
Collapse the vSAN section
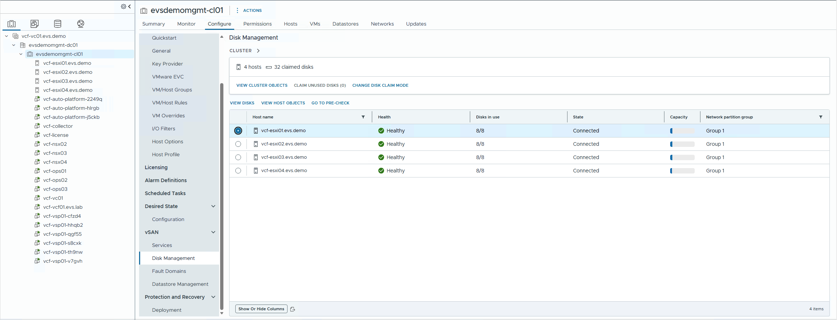tap(213, 232)
